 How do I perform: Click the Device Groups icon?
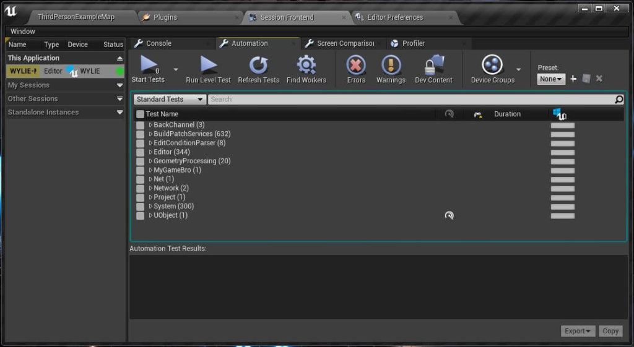pos(492,64)
